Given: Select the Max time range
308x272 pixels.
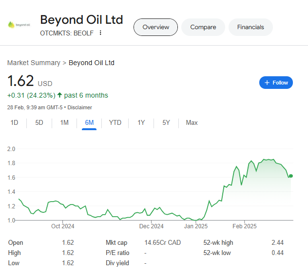Looking at the screenshot, I should (192, 122).
